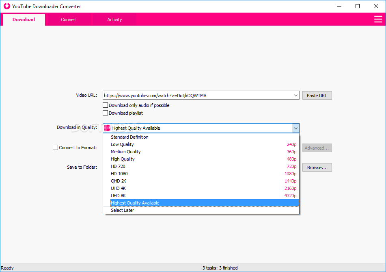Click the Ready status bar text
386x272 pixels.
click(x=7, y=268)
